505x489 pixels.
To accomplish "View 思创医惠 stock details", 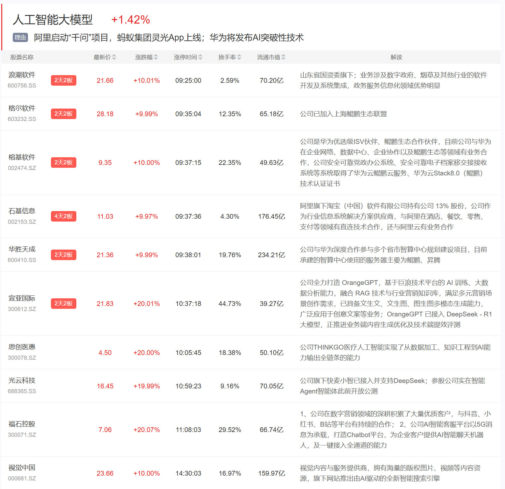I will tap(22, 347).
